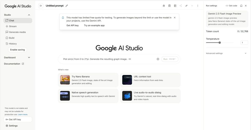Viewport: 251px width, 130px height.
Task: Click the bell icon in the notification
Action: pyautogui.click(x=63, y=17)
